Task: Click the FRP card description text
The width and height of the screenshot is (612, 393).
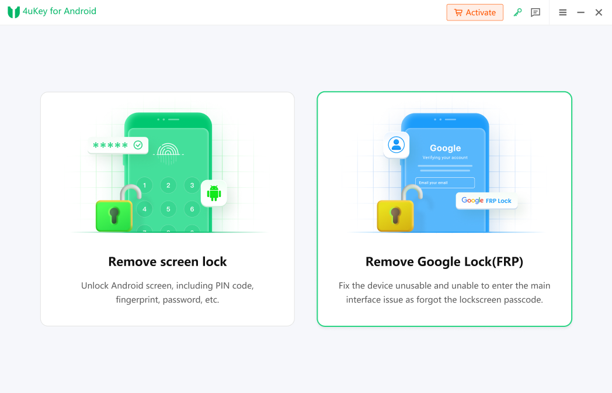Action: click(x=444, y=292)
